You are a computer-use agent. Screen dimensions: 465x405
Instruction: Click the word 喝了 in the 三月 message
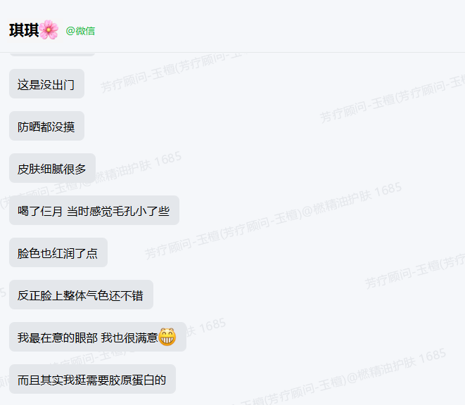(29, 211)
